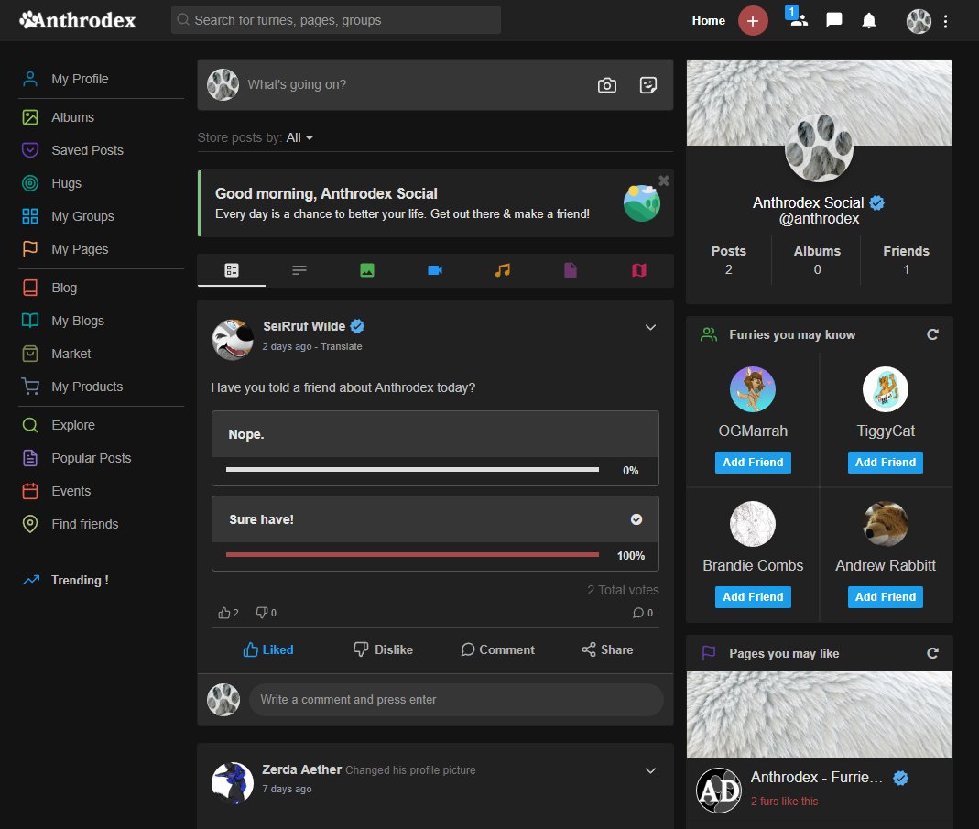
Task: Open SeiRruf Wilde's profile name link
Action: click(304, 326)
